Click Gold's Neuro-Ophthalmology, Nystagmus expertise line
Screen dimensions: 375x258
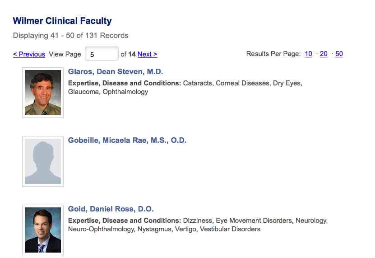point(164,229)
